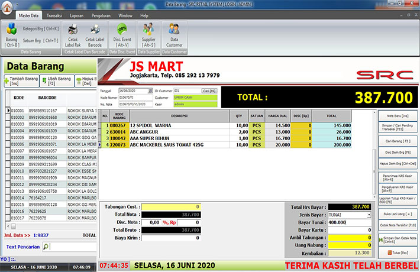The width and height of the screenshot is (420, 272).
Task: Click the Ambil Tabungan yellow field
Action: (x=350, y=238)
